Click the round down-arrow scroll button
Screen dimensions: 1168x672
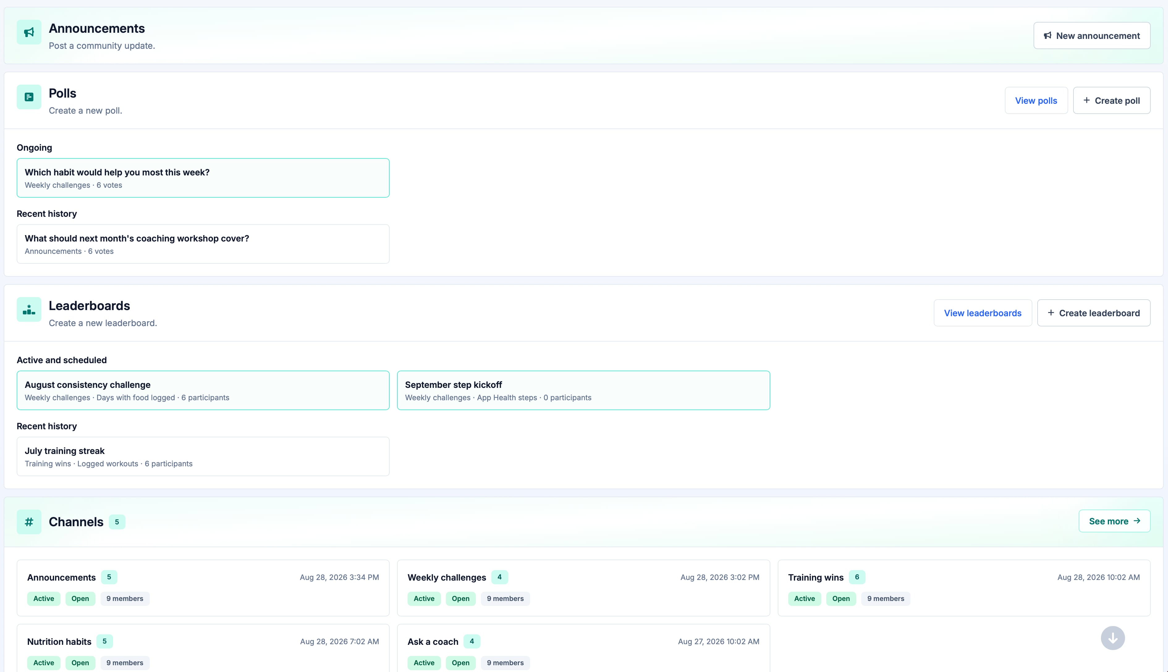tap(1113, 638)
